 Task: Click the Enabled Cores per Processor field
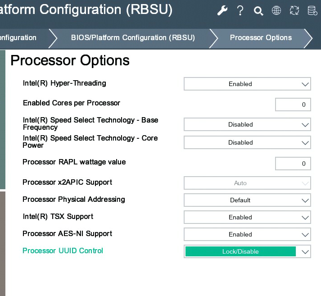click(x=293, y=105)
